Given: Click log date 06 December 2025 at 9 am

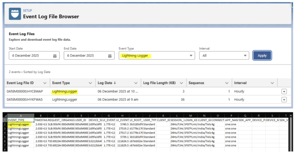Looking at the screenshot, I should coord(118,99).
